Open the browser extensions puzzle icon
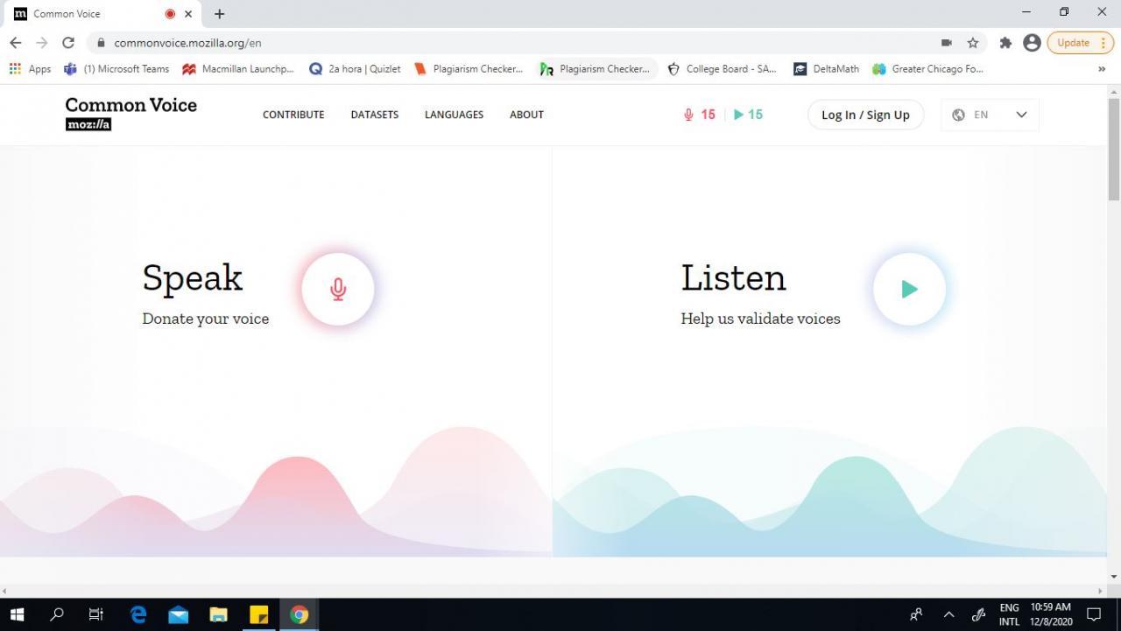The image size is (1121, 631). coord(1005,42)
